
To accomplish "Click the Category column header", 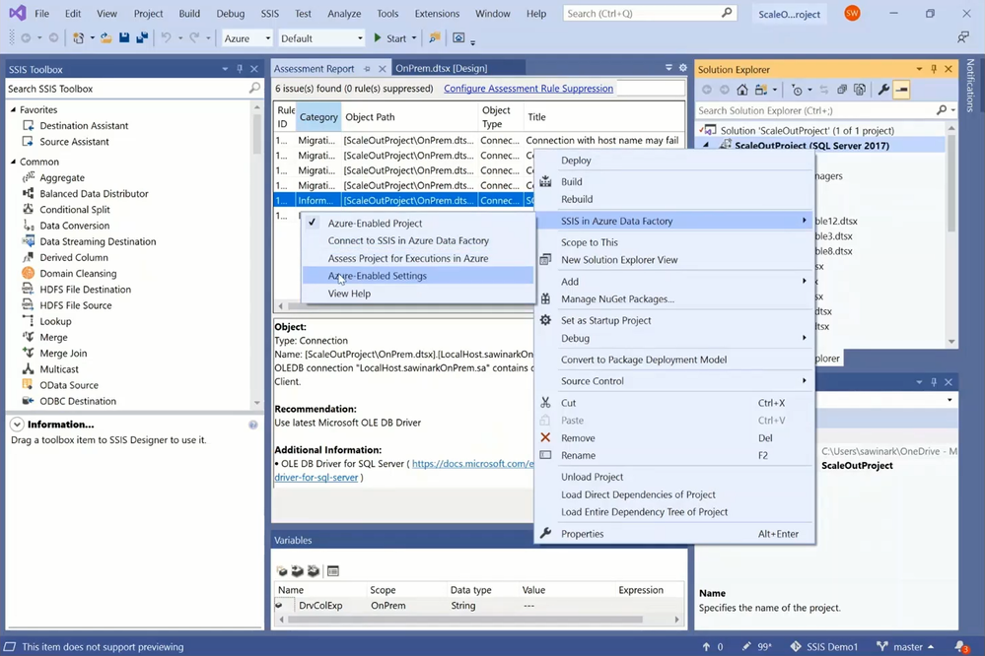I will pyautogui.click(x=318, y=117).
